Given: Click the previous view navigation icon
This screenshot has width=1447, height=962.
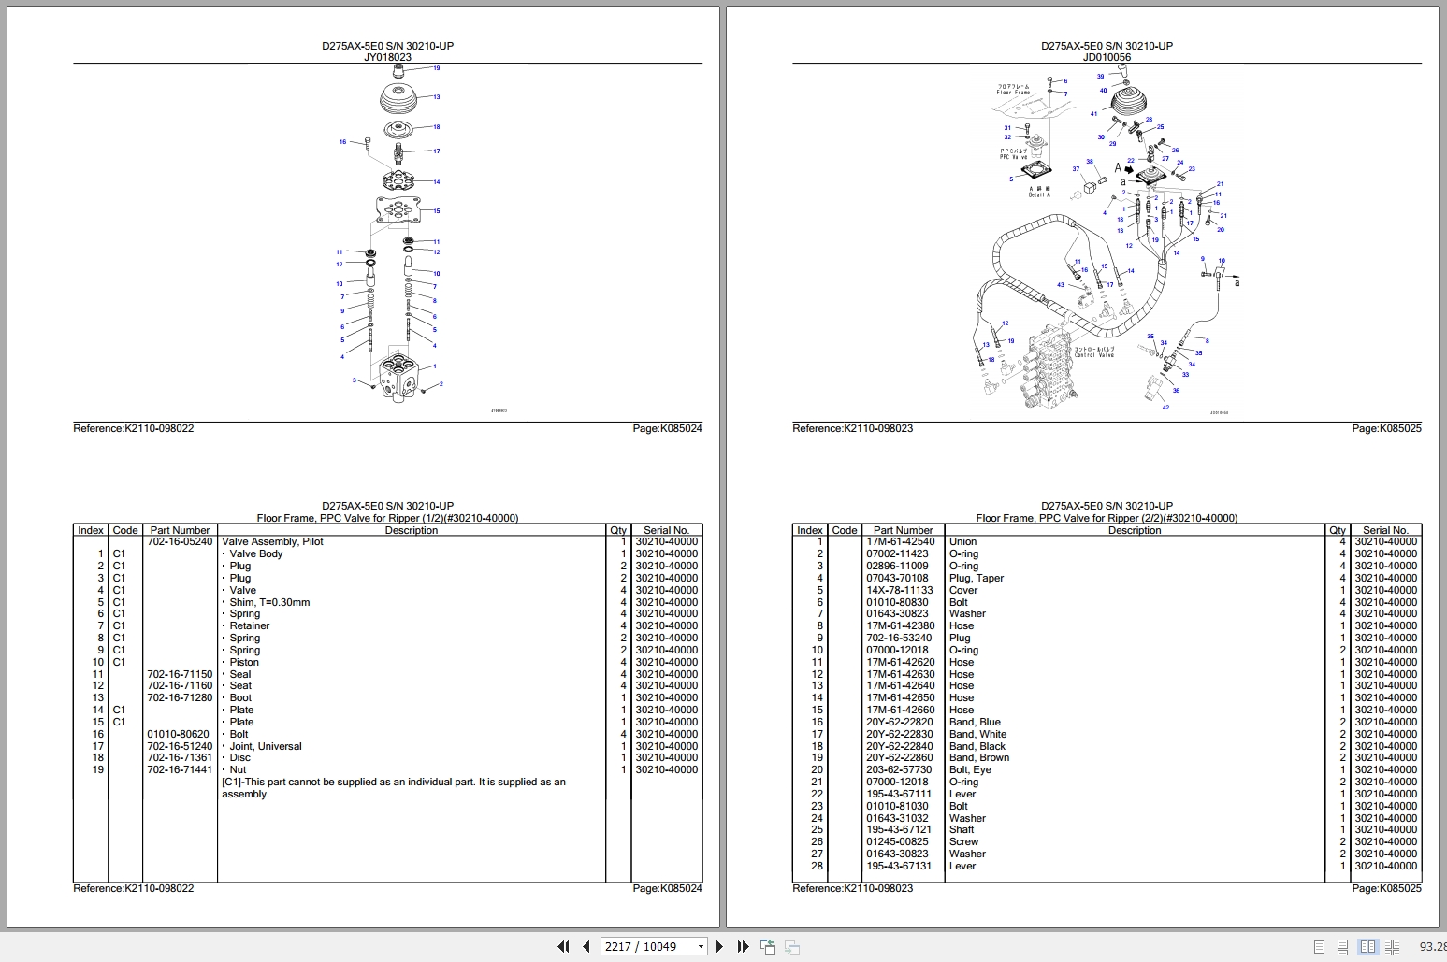Looking at the screenshot, I should coord(768,946).
